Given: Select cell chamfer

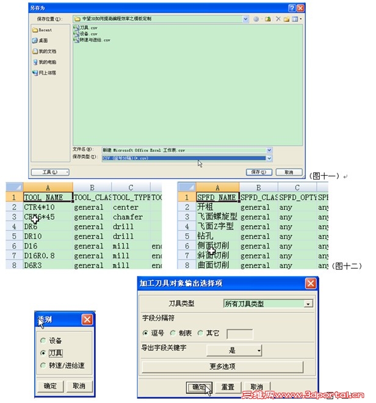Looking at the screenshot, I should point(131,217).
